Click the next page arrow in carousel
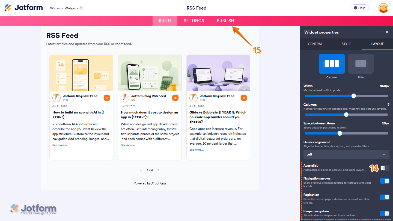The image size is (393, 221). tap(159, 170)
